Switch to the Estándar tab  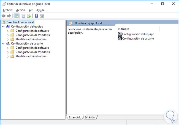point(90,117)
